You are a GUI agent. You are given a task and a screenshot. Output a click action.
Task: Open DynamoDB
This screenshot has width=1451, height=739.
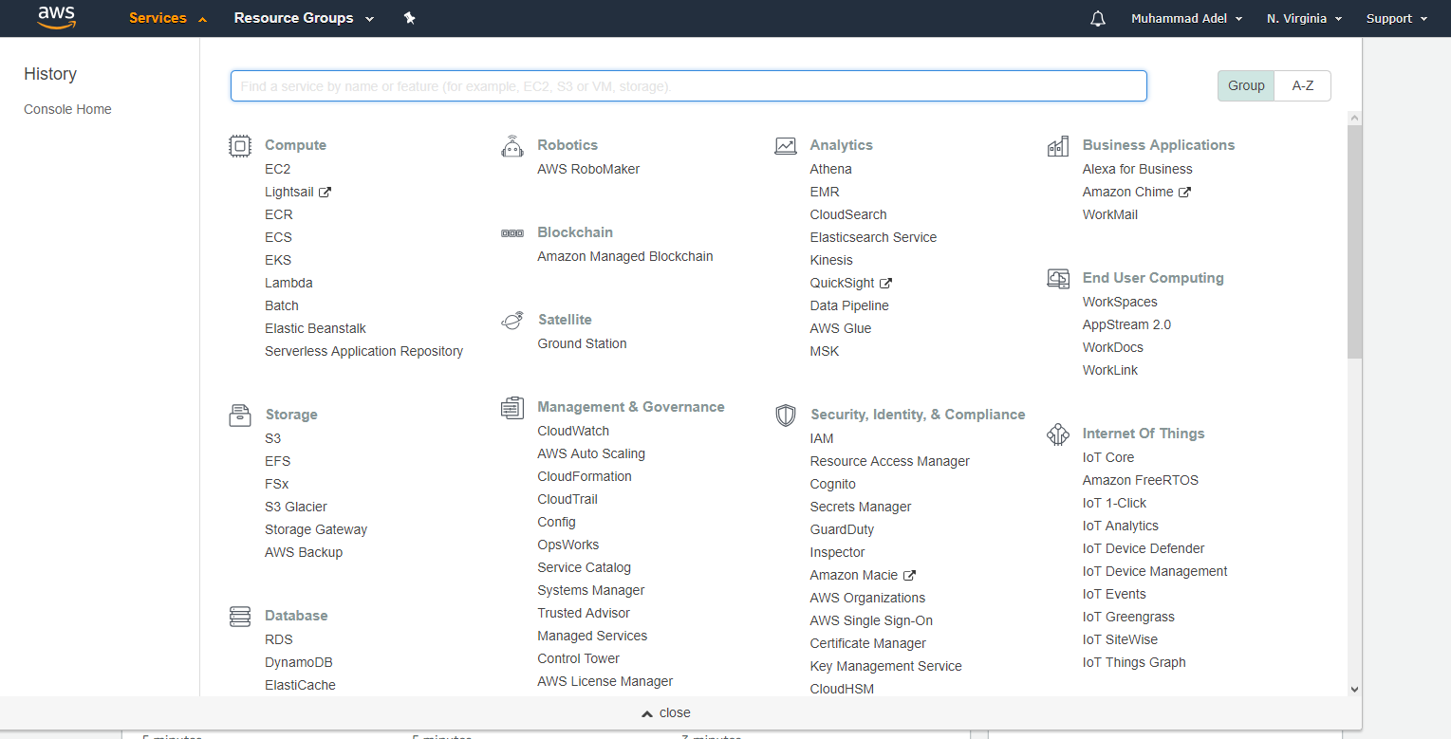coord(299,662)
